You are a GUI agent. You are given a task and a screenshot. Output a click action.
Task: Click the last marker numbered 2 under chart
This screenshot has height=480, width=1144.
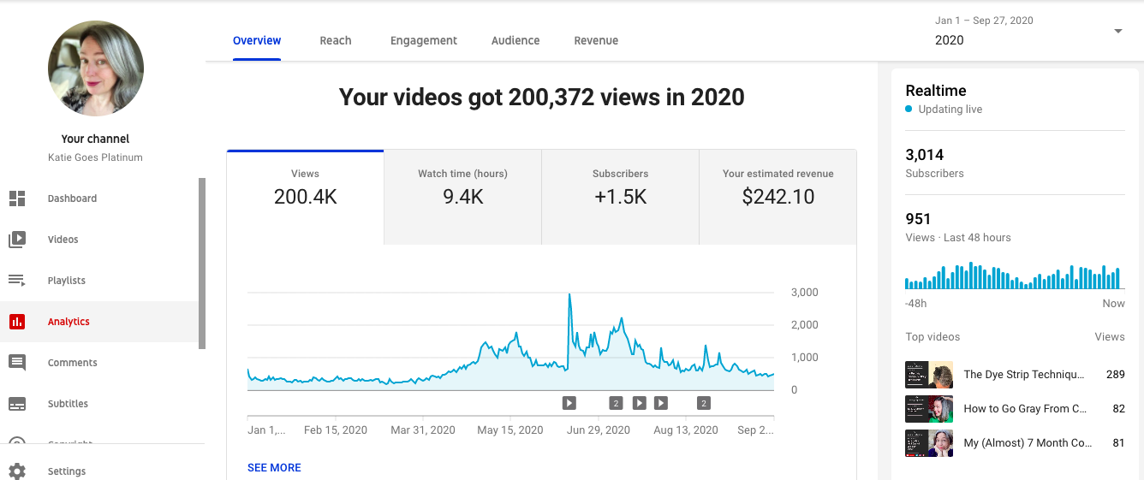pyautogui.click(x=704, y=403)
